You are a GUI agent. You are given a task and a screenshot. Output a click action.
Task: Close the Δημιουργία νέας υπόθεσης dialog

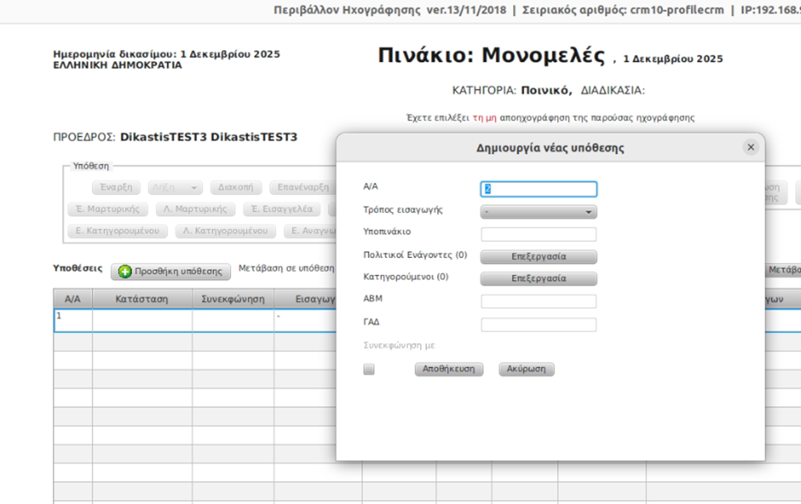tap(750, 148)
